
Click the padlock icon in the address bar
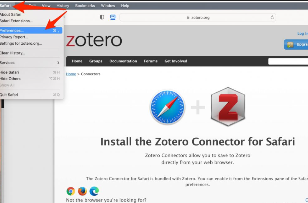(188, 17)
